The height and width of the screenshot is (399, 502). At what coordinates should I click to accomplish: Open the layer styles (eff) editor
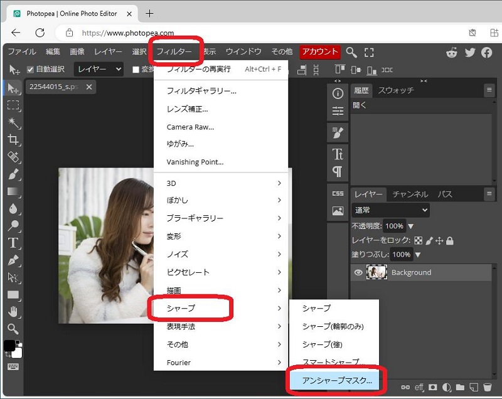[418, 388]
